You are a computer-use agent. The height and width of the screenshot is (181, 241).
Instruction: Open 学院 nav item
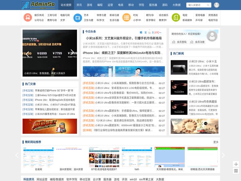141,5
